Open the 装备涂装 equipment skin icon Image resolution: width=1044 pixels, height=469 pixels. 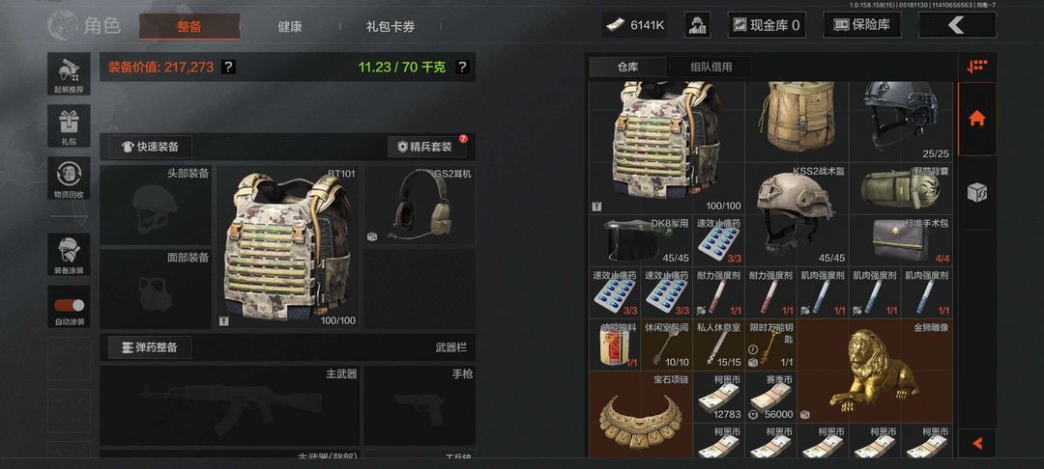(69, 255)
